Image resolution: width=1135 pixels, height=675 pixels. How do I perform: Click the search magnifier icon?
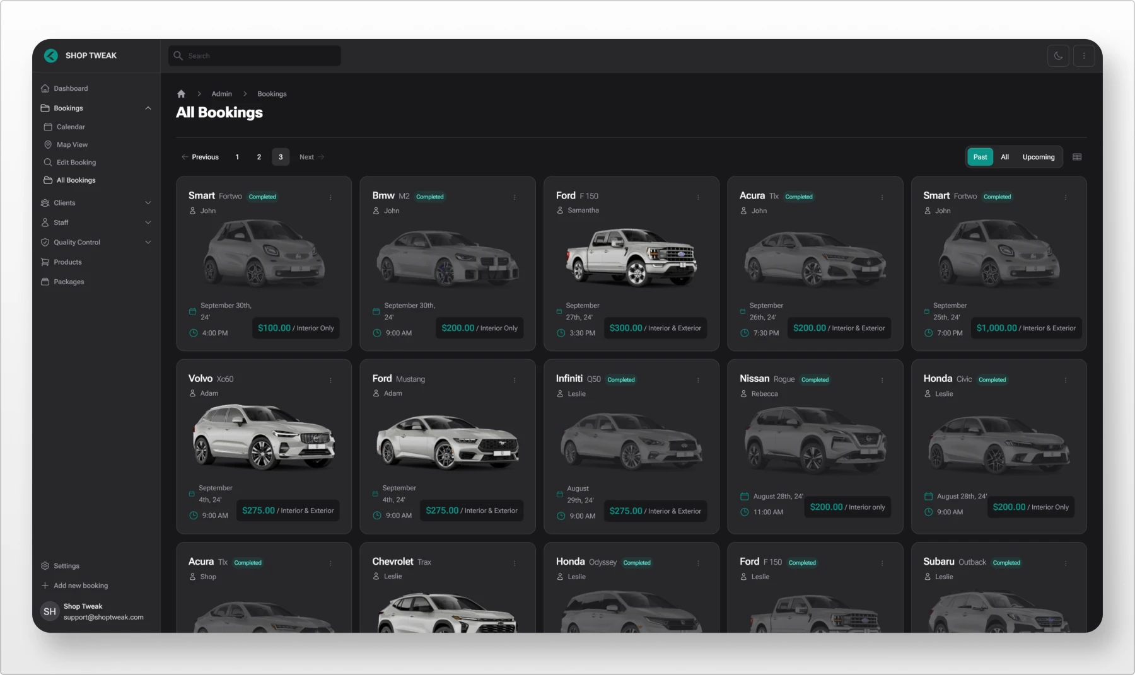pyautogui.click(x=178, y=55)
